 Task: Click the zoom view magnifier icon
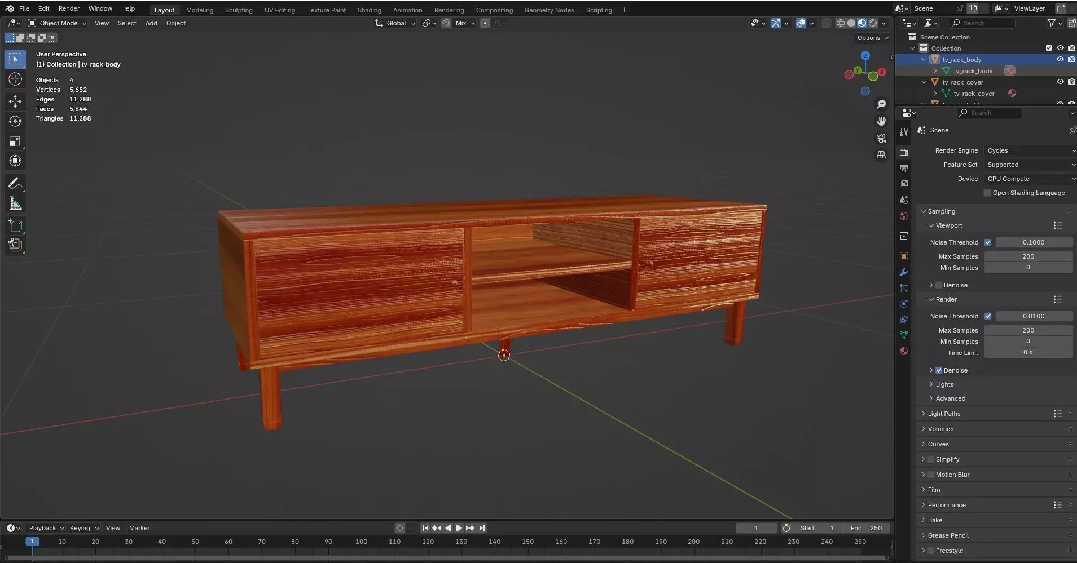pyautogui.click(x=881, y=104)
